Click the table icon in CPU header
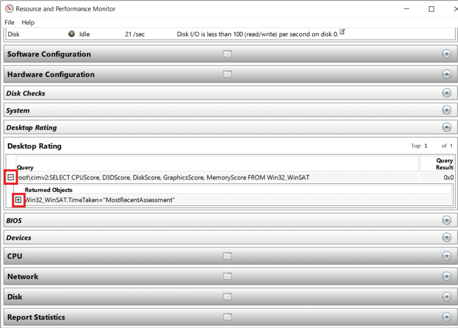The image size is (458, 328). point(227,256)
